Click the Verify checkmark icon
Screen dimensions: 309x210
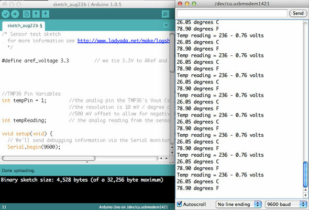(x=6, y=14)
